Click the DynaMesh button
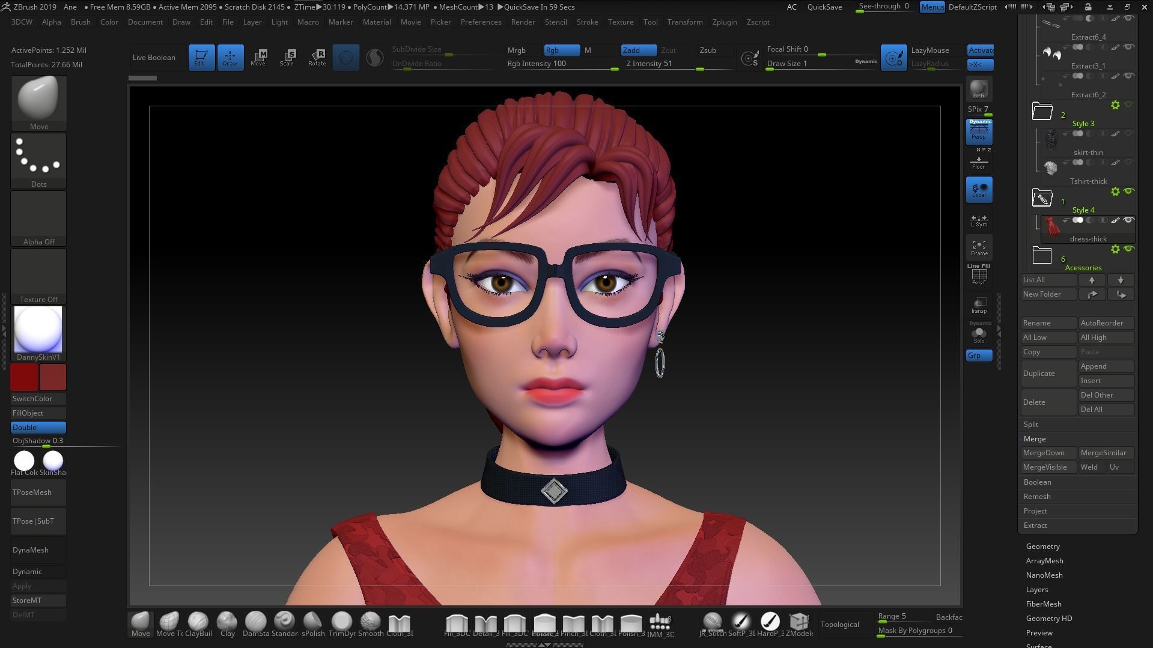This screenshot has width=1153, height=648. (38, 550)
